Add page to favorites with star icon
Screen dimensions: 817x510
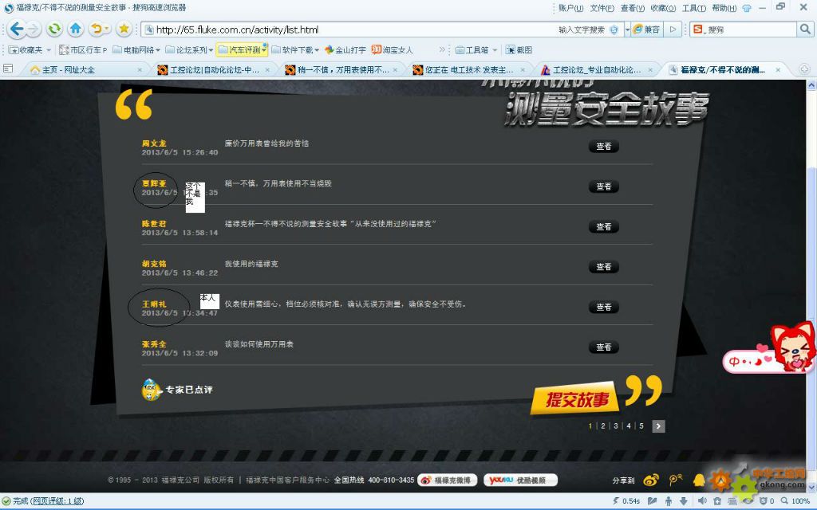pyautogui.click(x=124, y=29)
